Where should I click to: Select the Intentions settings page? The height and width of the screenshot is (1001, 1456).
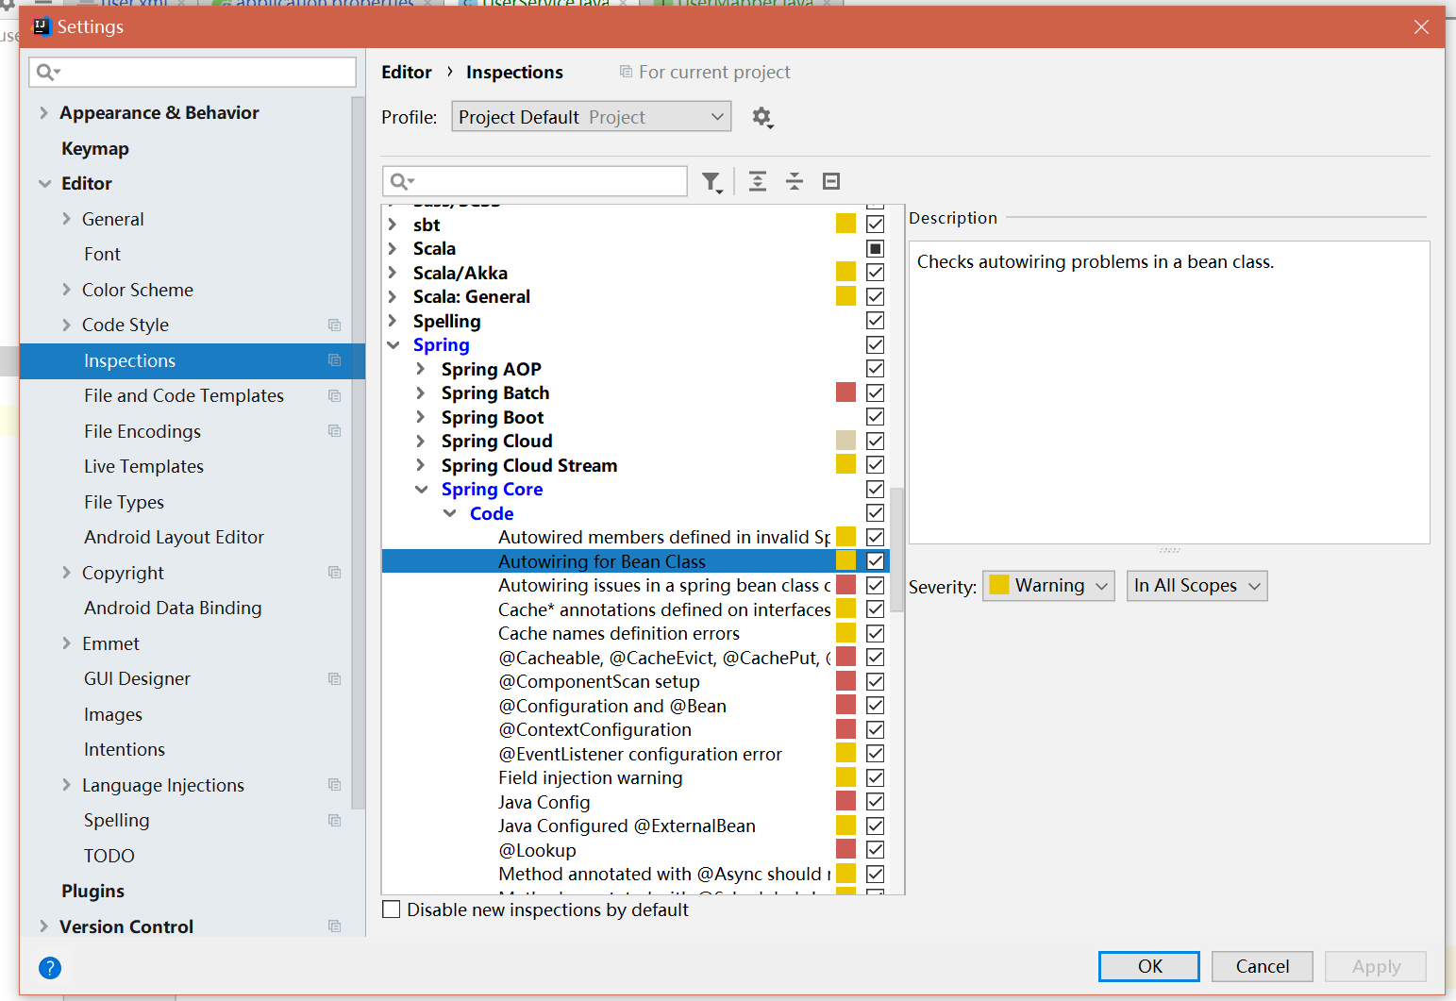[x=125, y=749]
